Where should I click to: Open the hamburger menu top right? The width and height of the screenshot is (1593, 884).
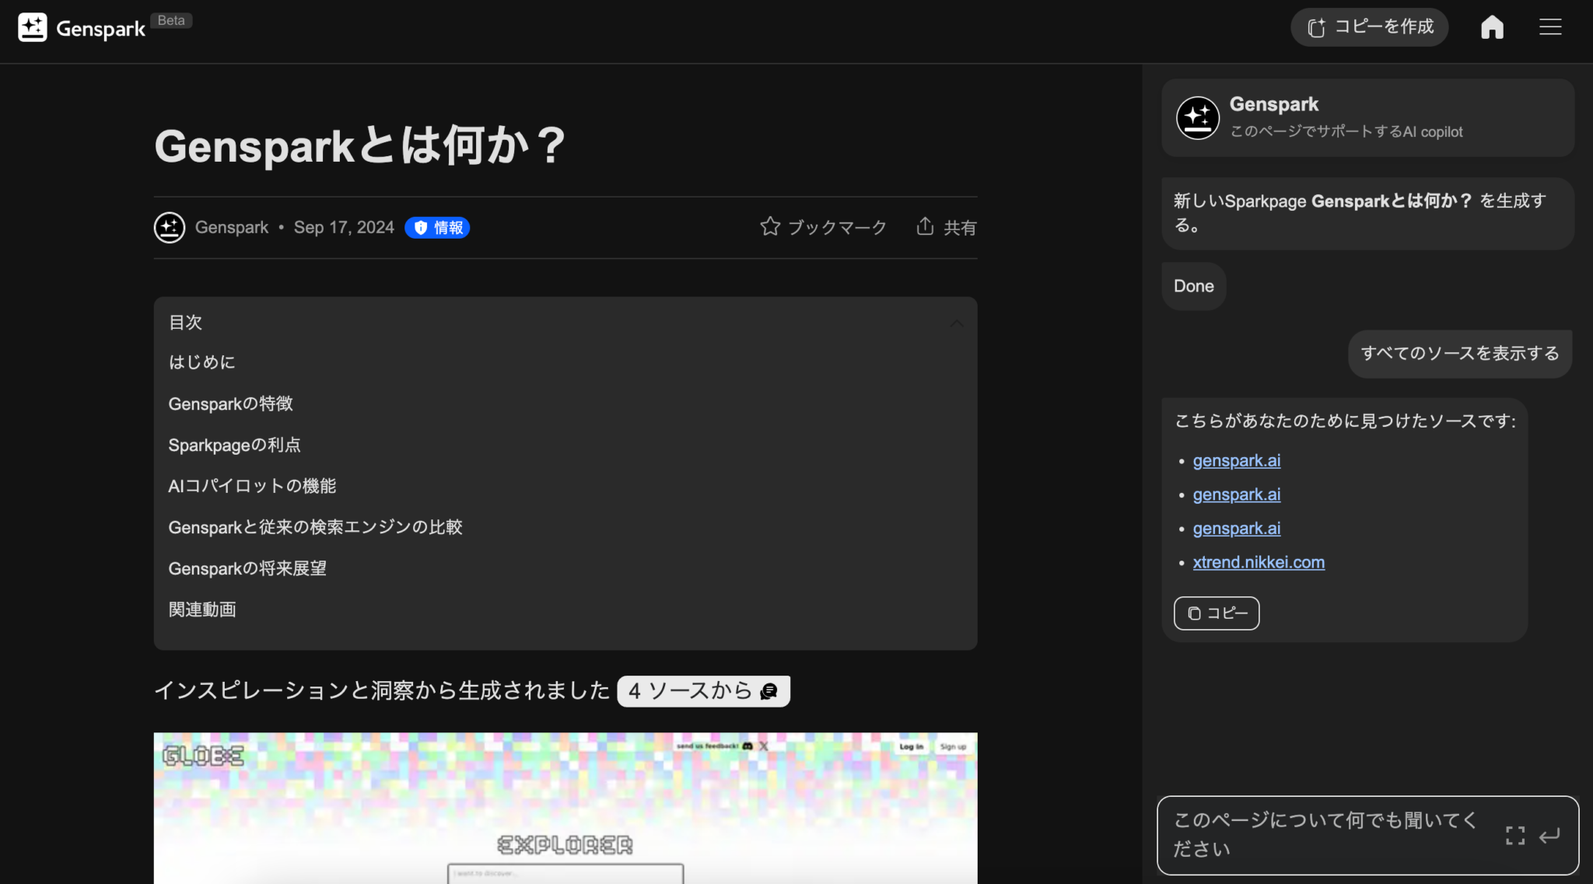click(x=1550, y=26)
